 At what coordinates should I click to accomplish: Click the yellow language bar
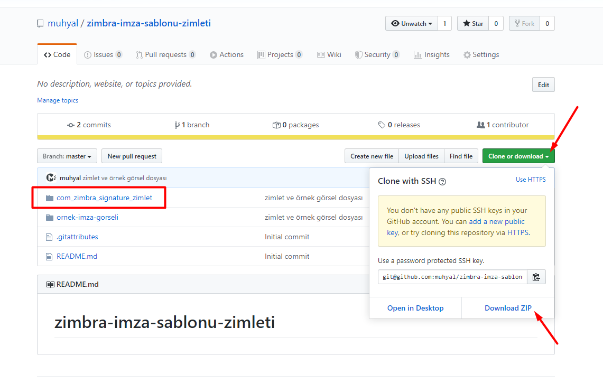[x=296, y=138]
